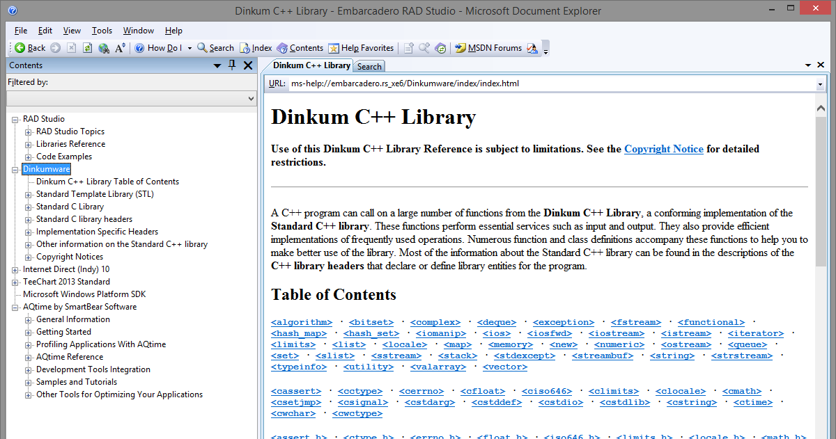Open the <algorithm> header link

click(302, 322)
